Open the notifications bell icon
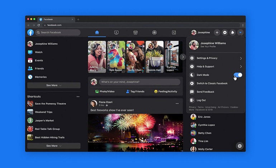The image size is (276, 168). [233, 33]
